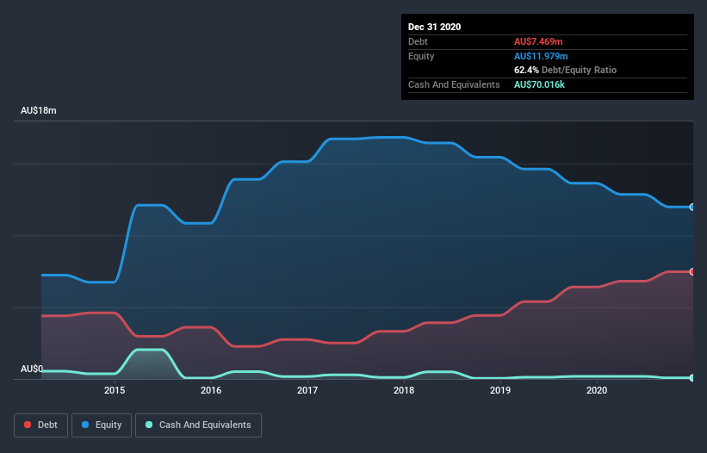Image resolution: width=707 pixels, height=453 pixels.
Task: Click the 2016 x-axis label
Action: (x=211, y=390)
